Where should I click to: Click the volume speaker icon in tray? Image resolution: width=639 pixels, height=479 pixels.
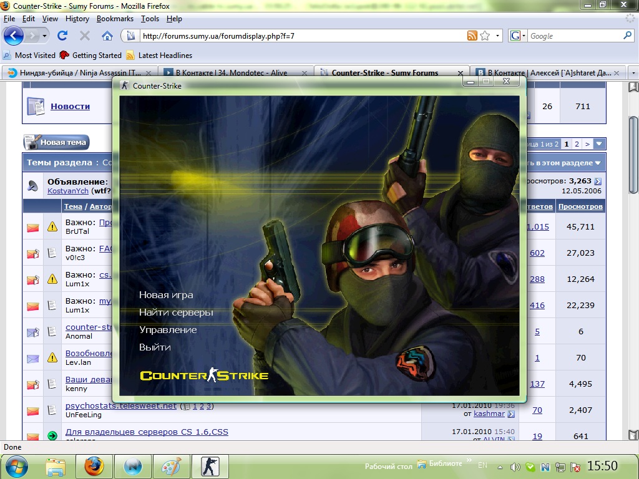[x=515, y=467]
